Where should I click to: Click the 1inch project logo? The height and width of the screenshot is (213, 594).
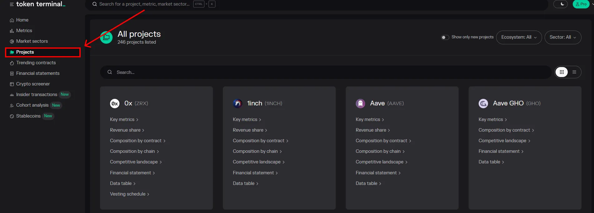(238, 104)
